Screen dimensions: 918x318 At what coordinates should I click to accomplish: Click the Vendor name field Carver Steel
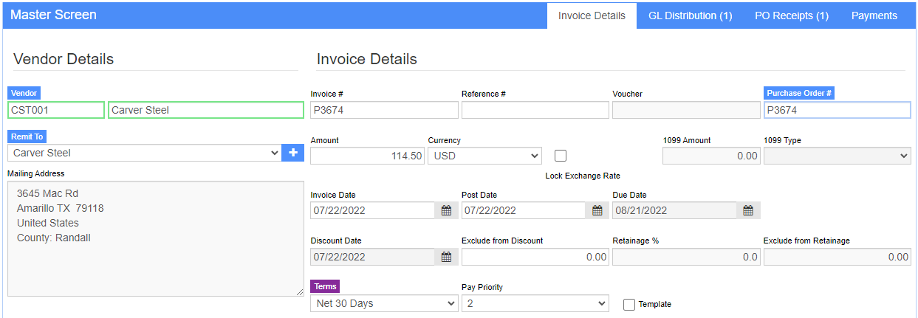[x=206, y=110]
